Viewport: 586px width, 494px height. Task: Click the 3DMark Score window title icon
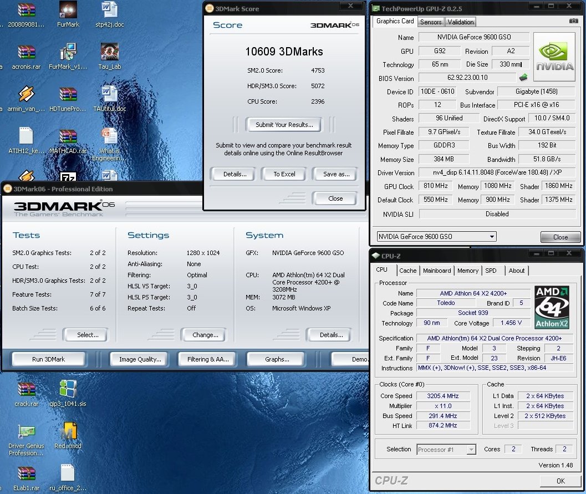pyautogui.click(x=210, y=8)
